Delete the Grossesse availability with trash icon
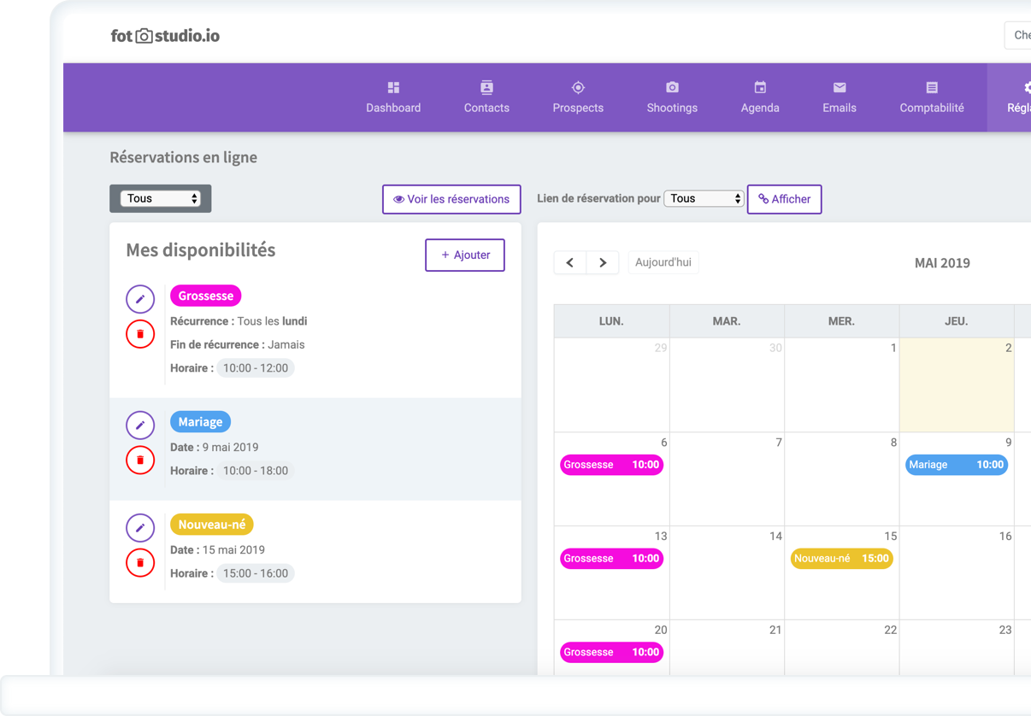The width and height of the screenshot is (1031, 716). (140, 334)
